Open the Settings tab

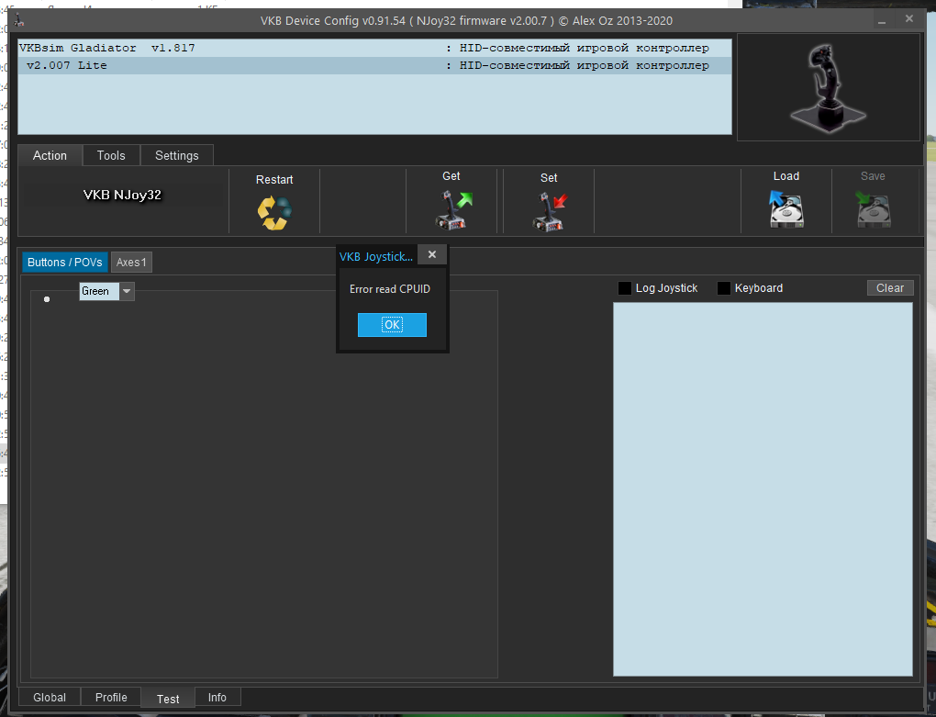pyautogui.click(x=177, y=155)
